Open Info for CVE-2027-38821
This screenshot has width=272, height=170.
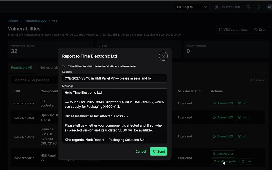pyautogui.click(x=243, y=117)
